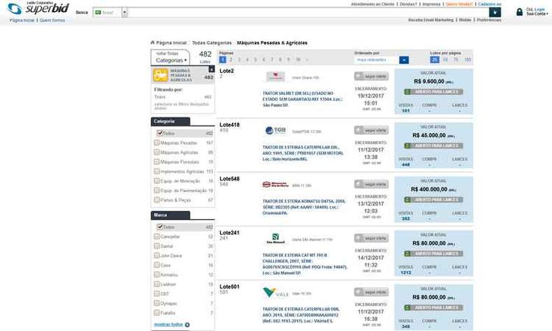Select 25 lots per page
The image size is (552, 331).
click(x=435, y=60)
